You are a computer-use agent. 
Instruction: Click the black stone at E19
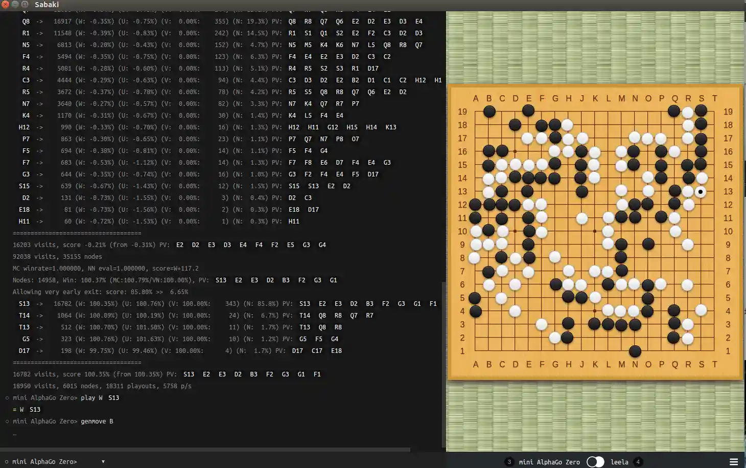click(x=528, y=110)
